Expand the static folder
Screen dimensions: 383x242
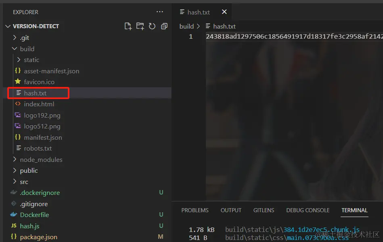click(19, 60)
